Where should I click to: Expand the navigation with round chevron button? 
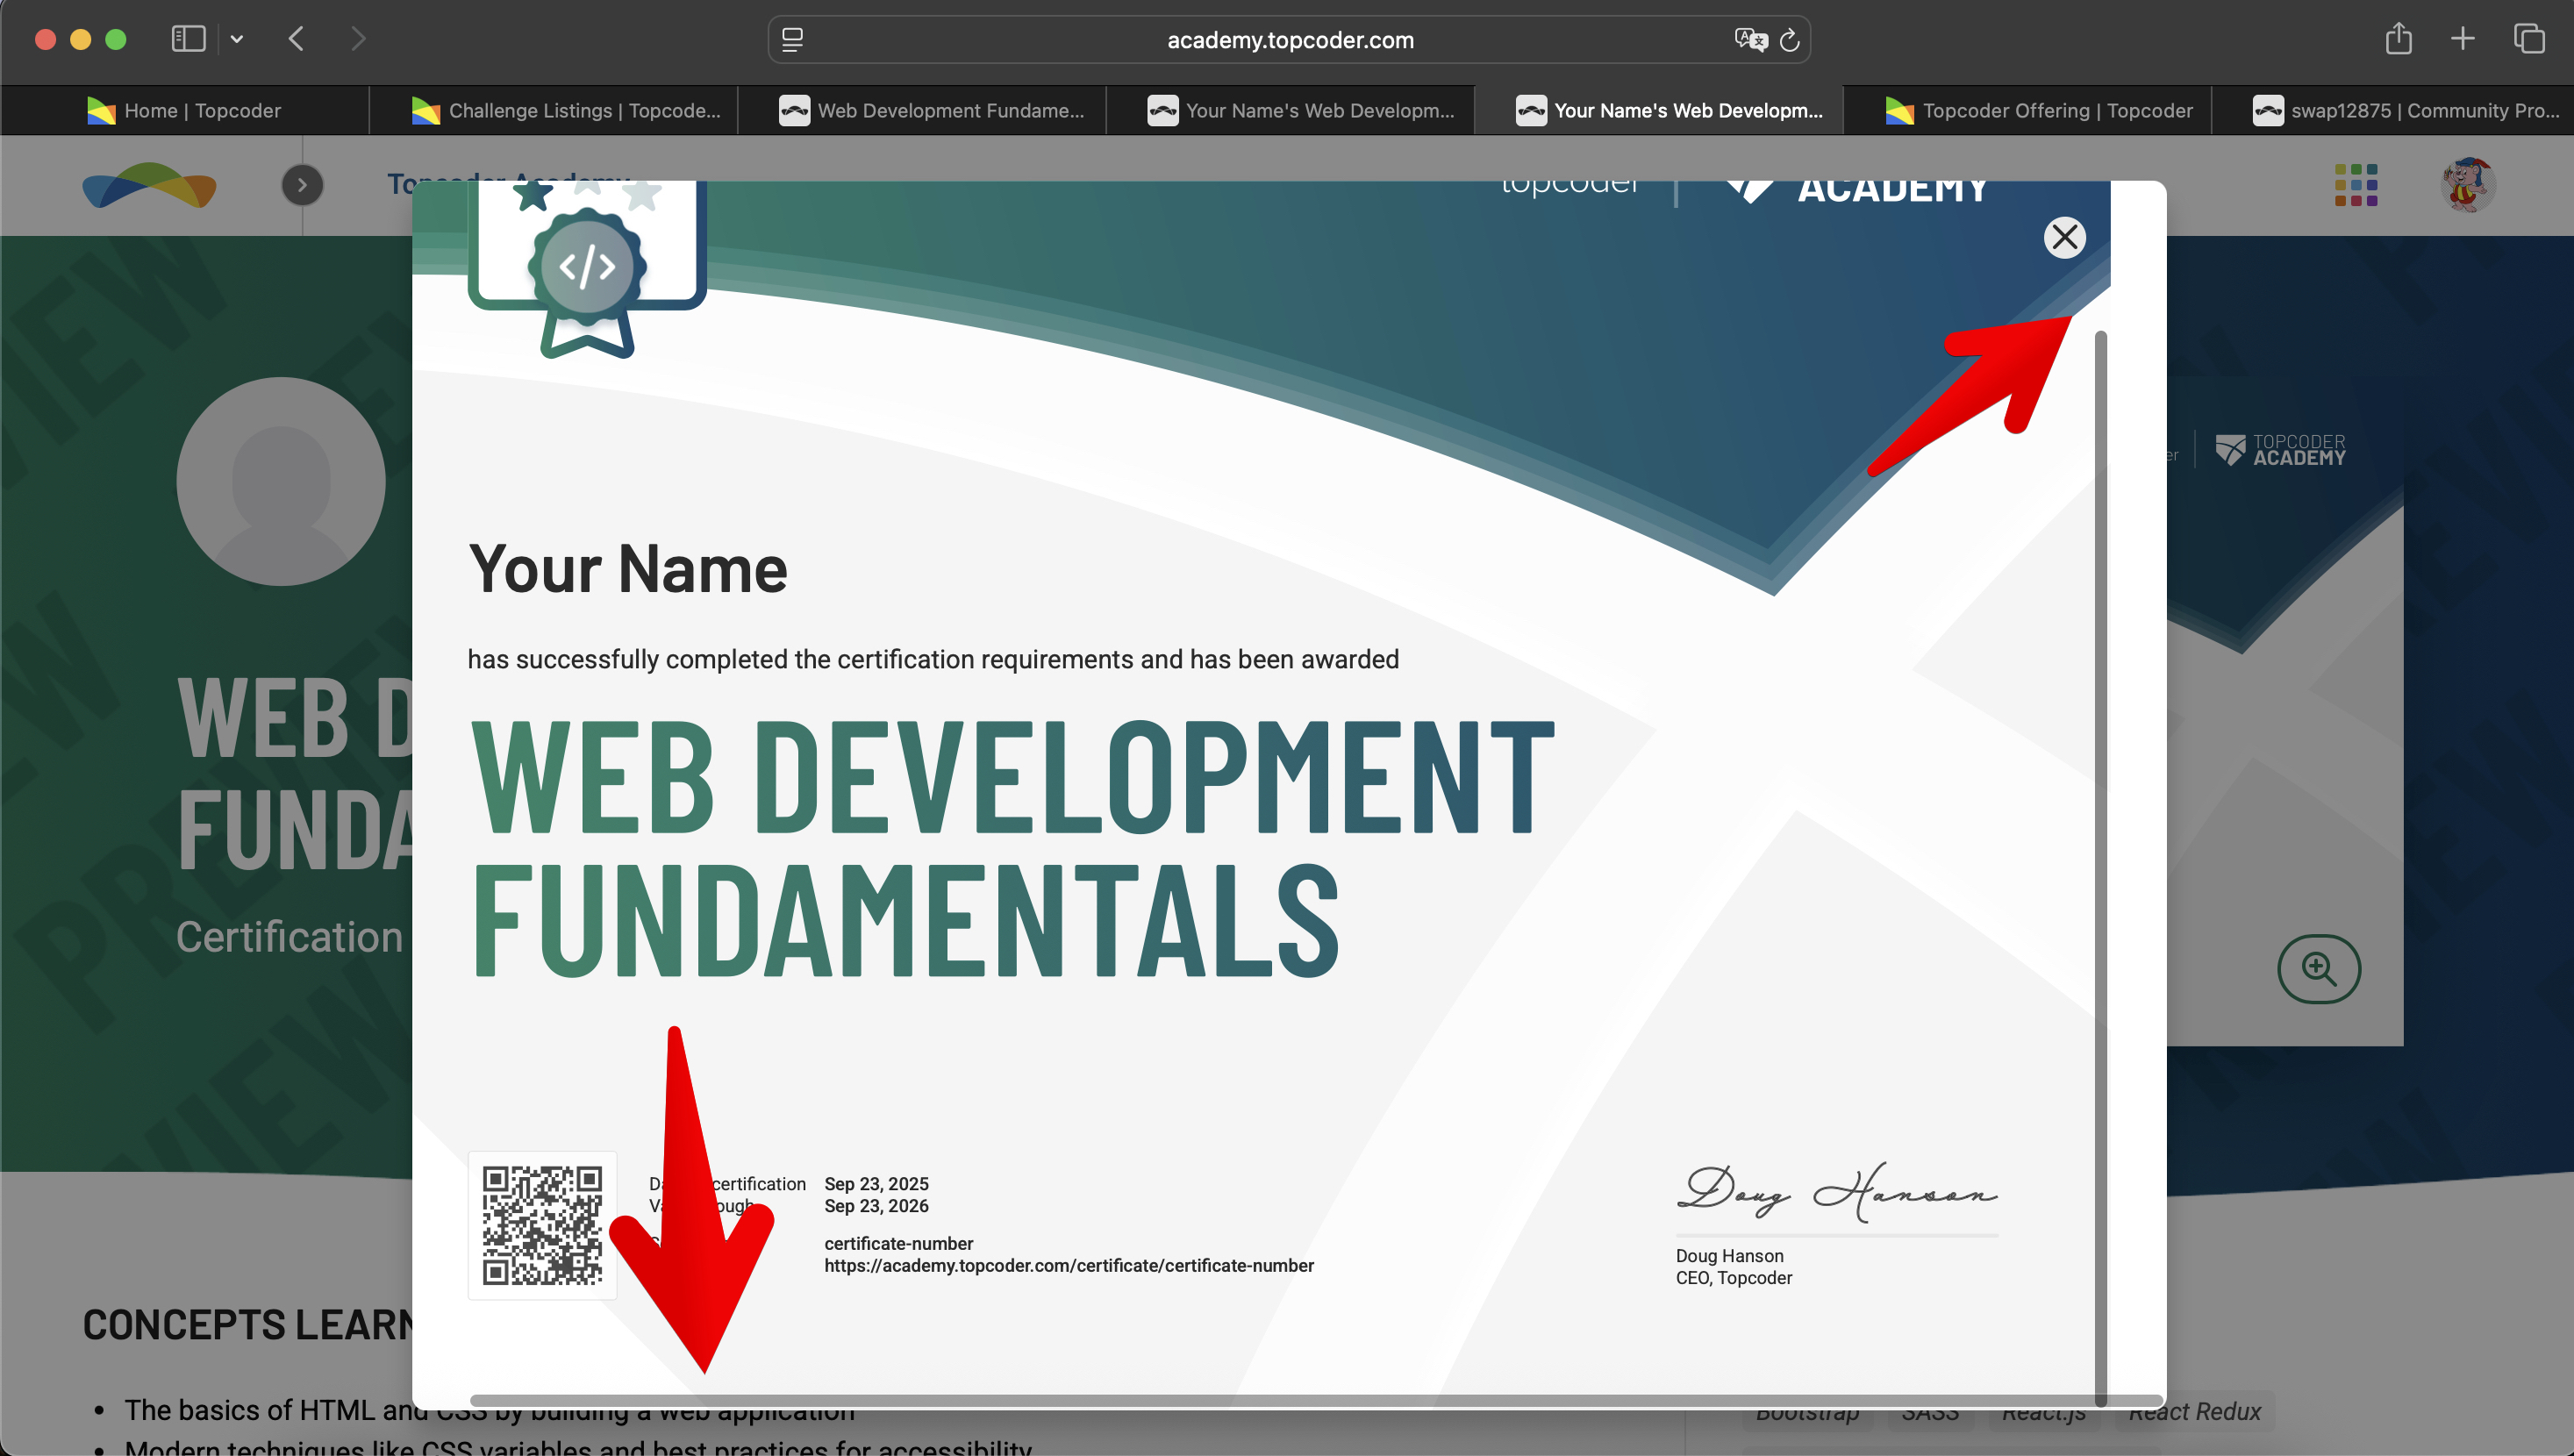302,185
